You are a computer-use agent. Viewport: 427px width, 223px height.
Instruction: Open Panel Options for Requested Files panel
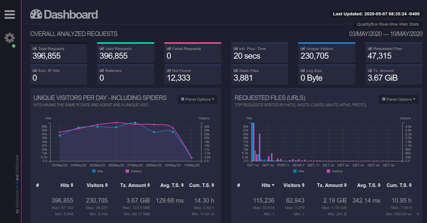pyautogui.click(x=398, y=100)
